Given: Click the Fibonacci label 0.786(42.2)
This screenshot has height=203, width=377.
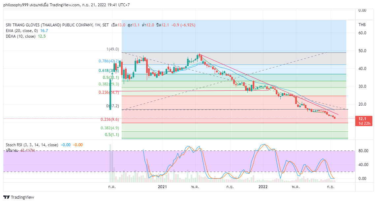Looking at the screenshot, I should (x=109, y=61).
